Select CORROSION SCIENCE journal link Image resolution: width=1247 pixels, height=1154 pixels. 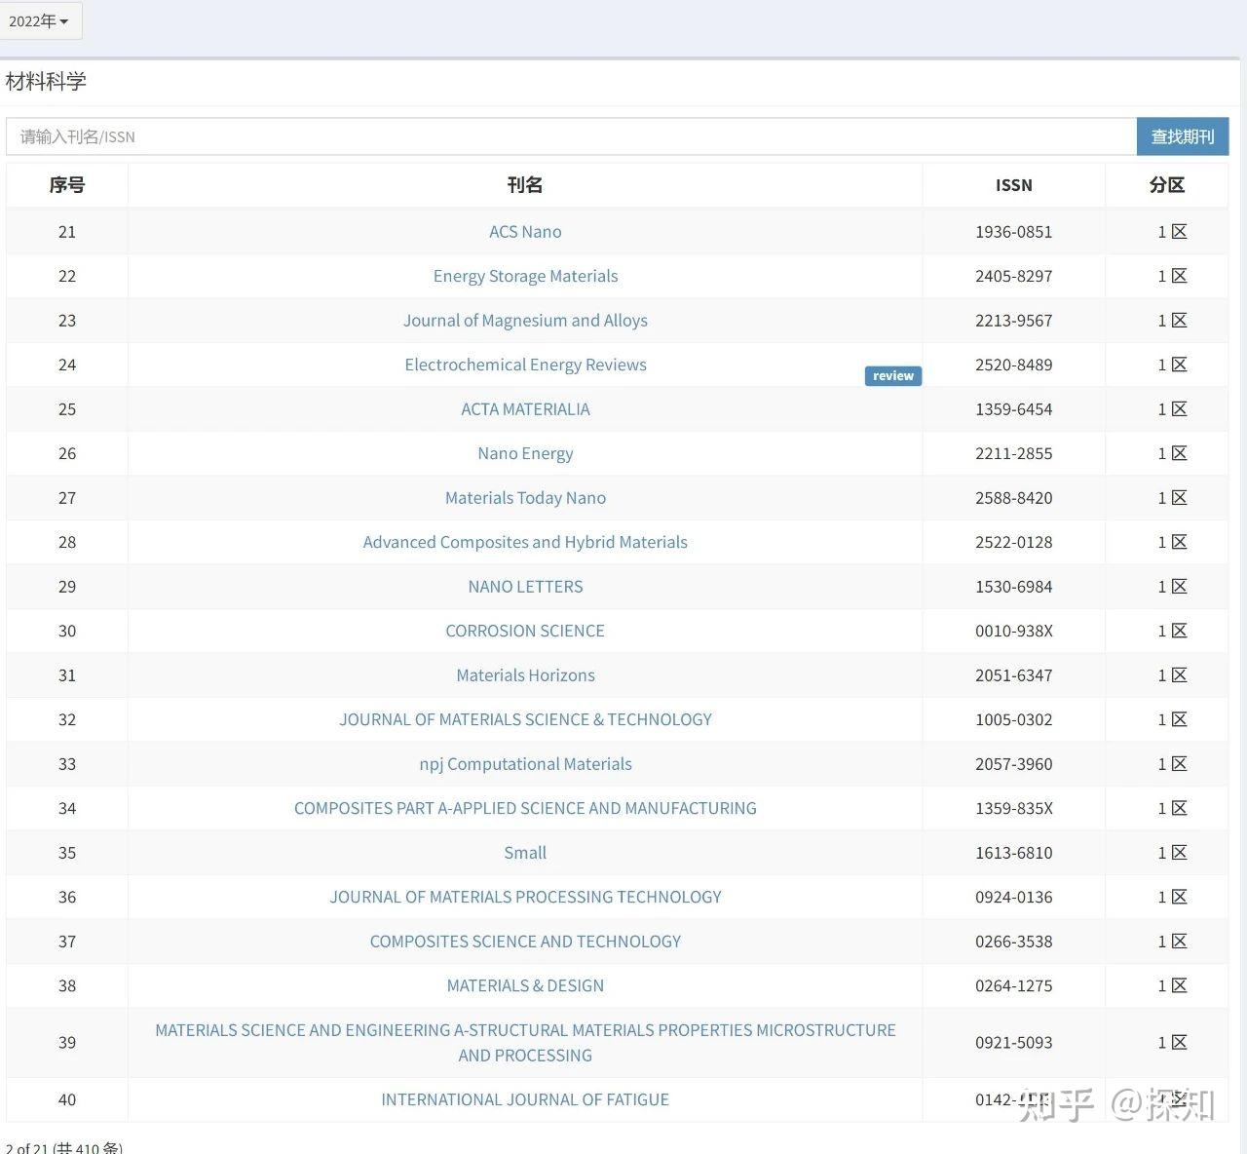[525, 631]
